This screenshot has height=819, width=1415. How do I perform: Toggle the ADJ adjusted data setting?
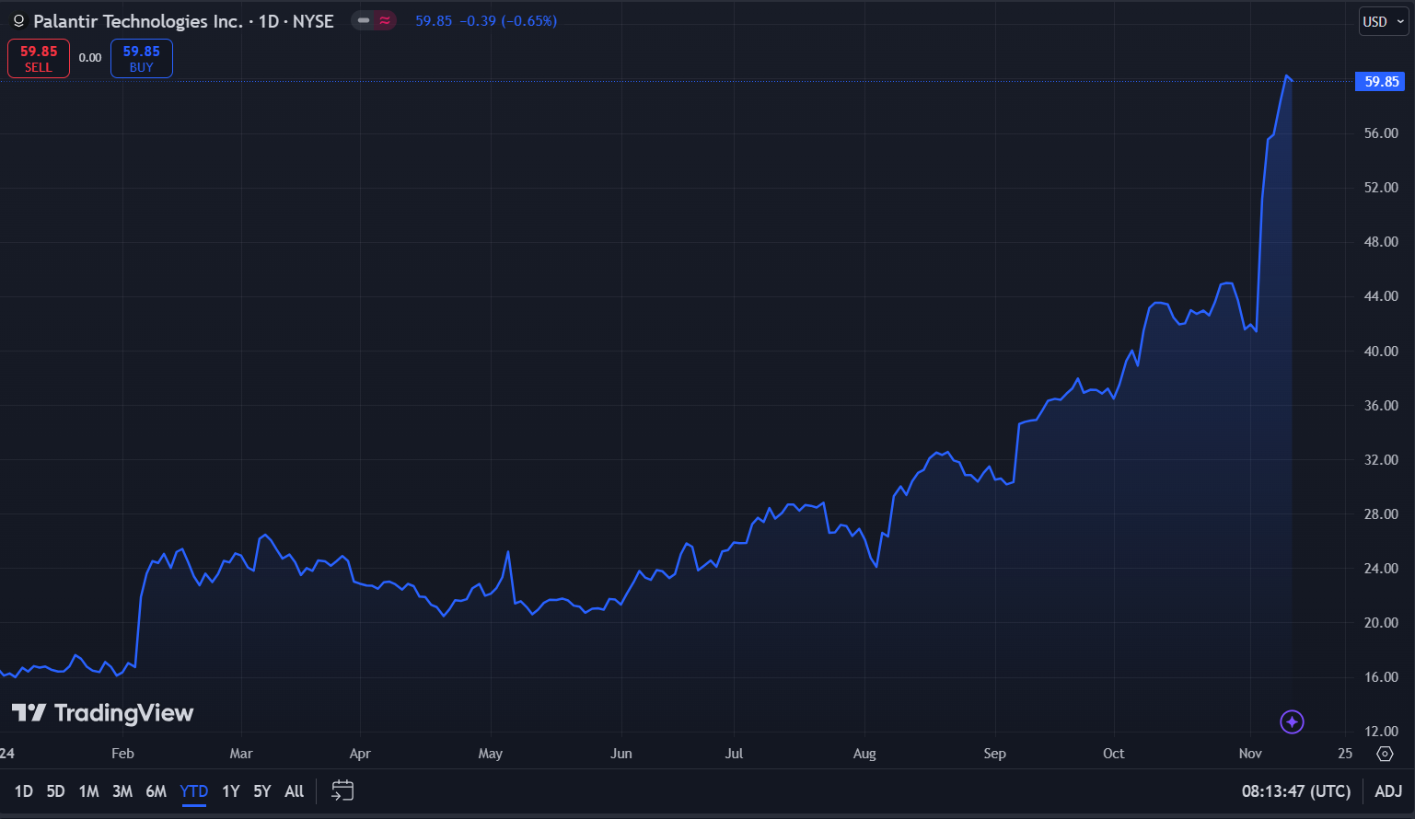[x=1388, y=791]
